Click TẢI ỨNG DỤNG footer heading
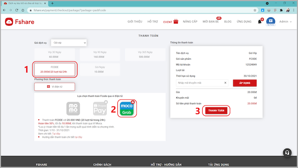 [x=218, y=165]
